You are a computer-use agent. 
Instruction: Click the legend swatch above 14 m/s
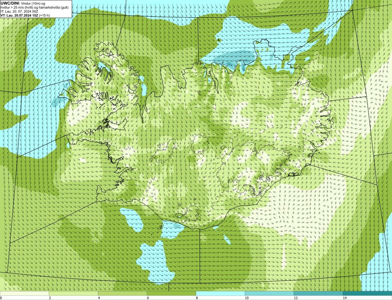point(367,293)
